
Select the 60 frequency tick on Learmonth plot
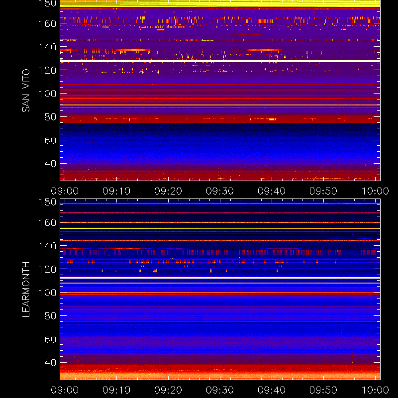[50, 339]
